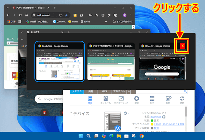Close the 新しいタブ window with red X
The width and height of the screenshot is (205, 140).
182,46
